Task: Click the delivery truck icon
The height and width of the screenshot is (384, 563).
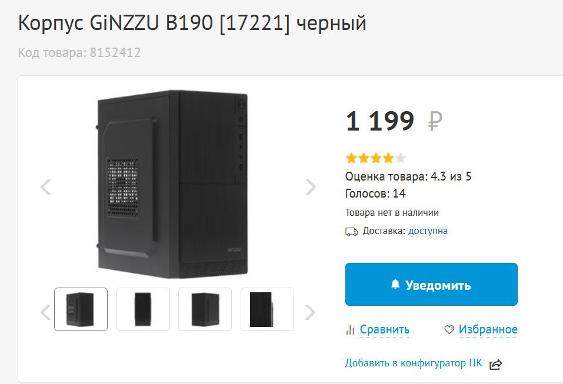Action: tap(352, 232)
